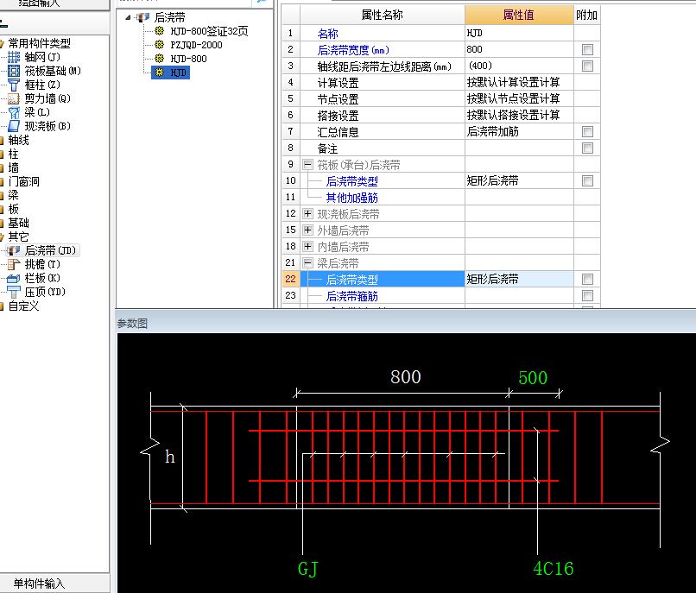Click gear icon of HJD-800签证32页
Screen dimensions: 696x593
(x=160, y=30)
